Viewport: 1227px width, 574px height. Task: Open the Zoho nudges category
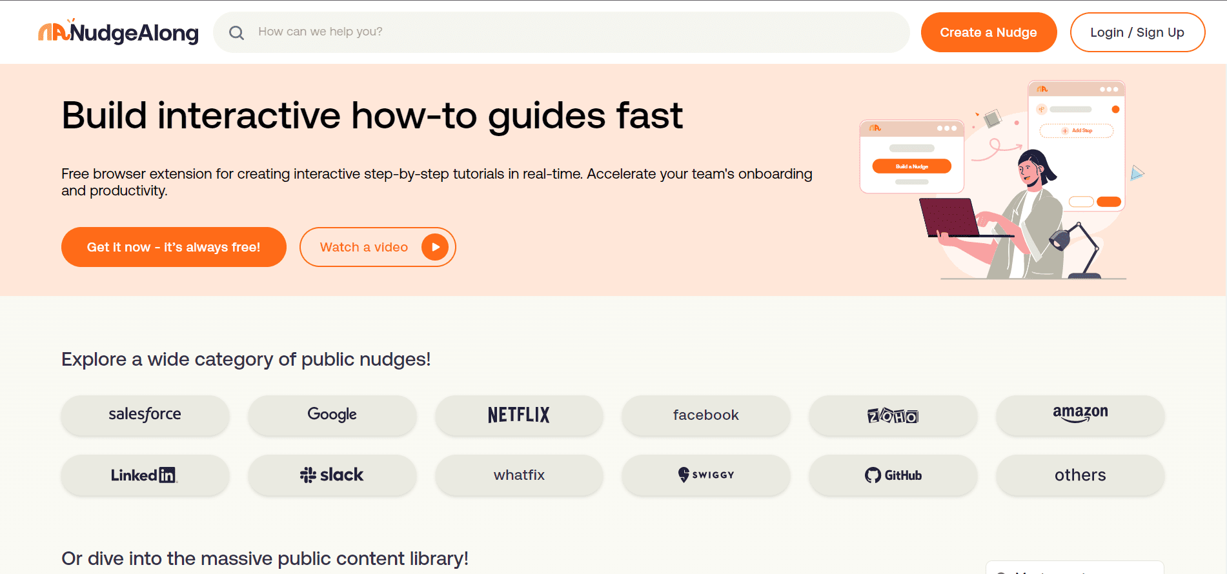893,415
